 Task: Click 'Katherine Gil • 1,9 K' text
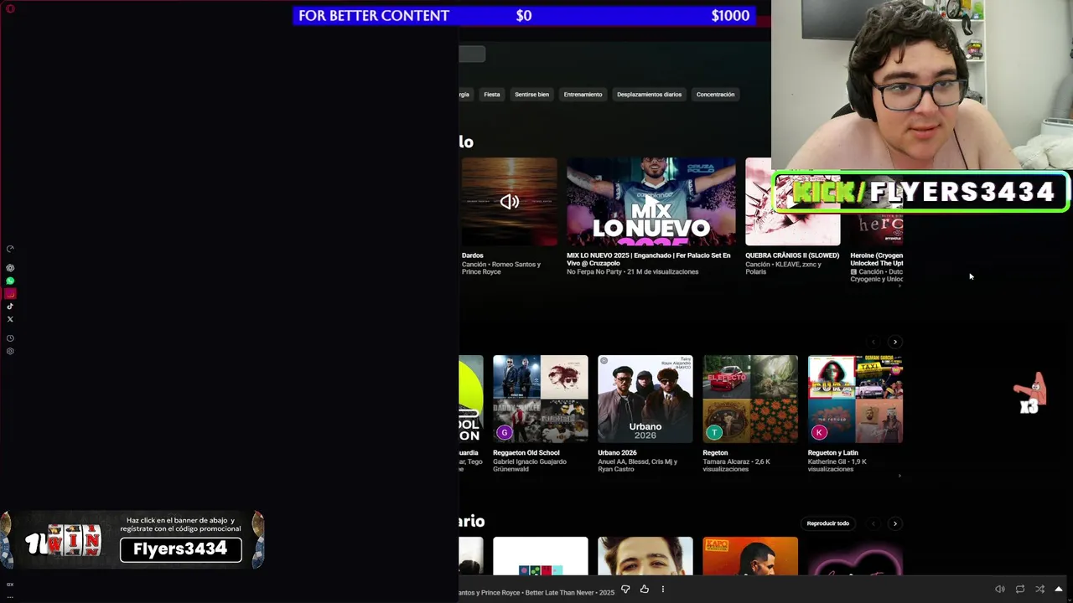(x=837, y=466)
